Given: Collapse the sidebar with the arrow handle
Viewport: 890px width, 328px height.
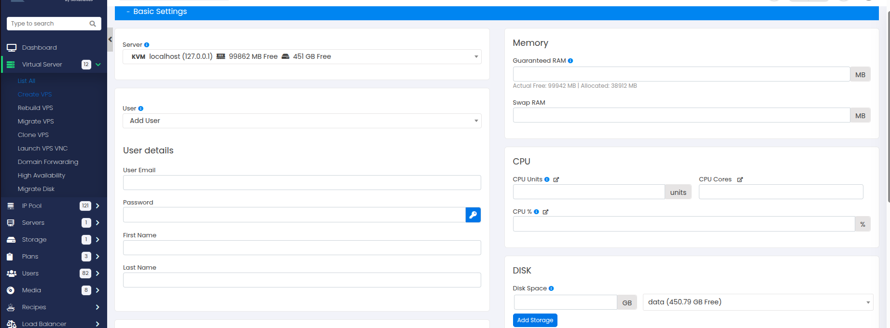Looking at the screenshot, I should click(110, 40).
